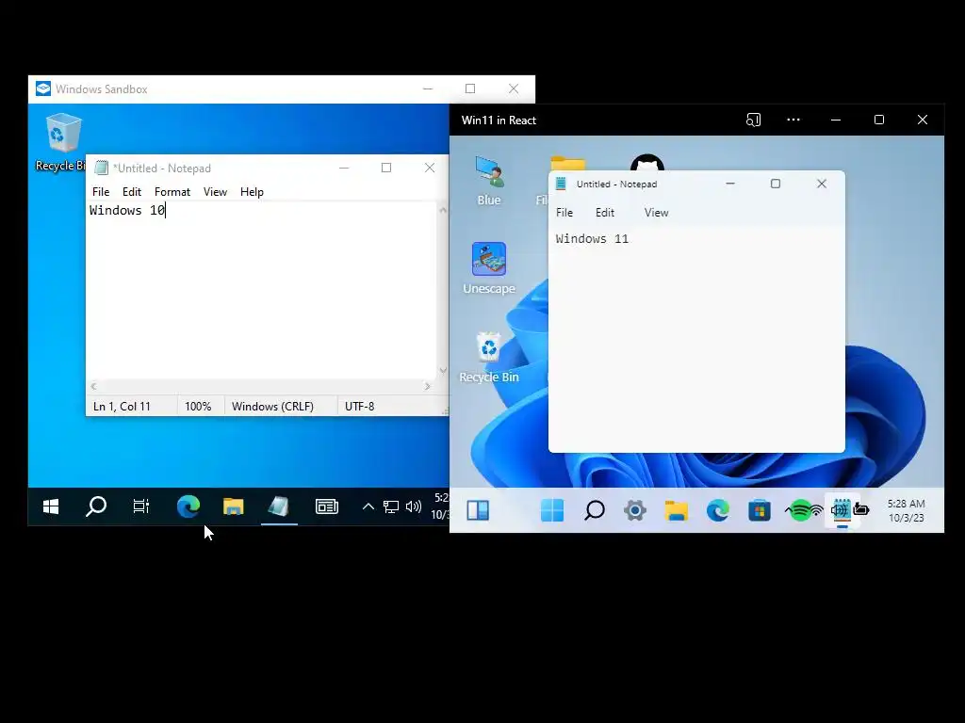Select the Notepad taskbar button in Windows 10
The width and height of the screenshot is (965, 723).
[279, 506]
